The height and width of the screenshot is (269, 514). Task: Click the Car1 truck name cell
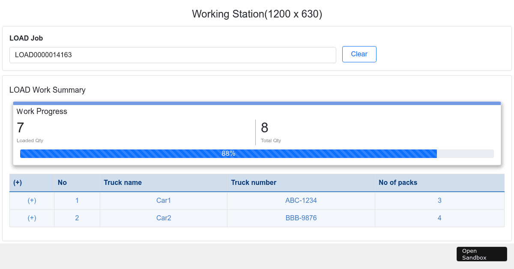(x=164, y=201)
